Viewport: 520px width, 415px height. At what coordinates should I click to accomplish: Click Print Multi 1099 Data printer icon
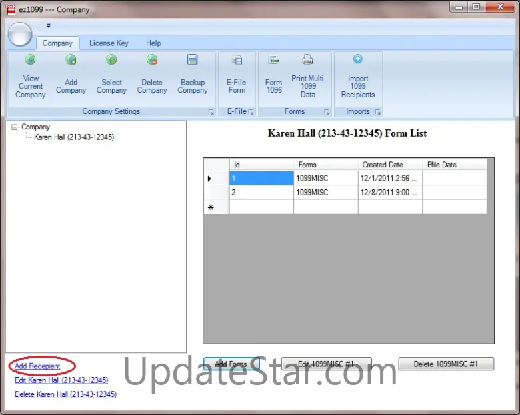pyautogui.click(x=307, y=60)
